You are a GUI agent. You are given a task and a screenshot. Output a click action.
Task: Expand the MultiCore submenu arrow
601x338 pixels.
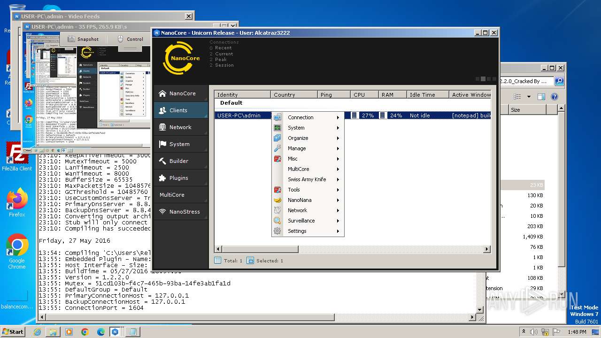[338, 169]
